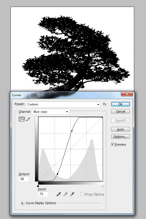Click the black point input slider
Image resolution: width=146 pixels, height=219 pixels.
tap(38, 186)
